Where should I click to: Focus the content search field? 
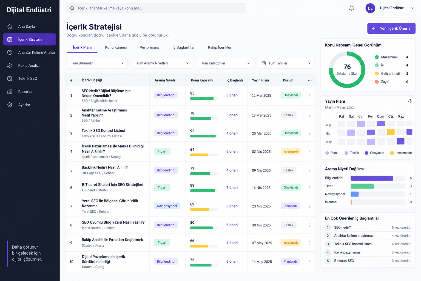(x=156, y=8)
